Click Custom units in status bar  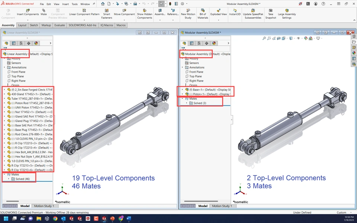[x=341, y=213]
